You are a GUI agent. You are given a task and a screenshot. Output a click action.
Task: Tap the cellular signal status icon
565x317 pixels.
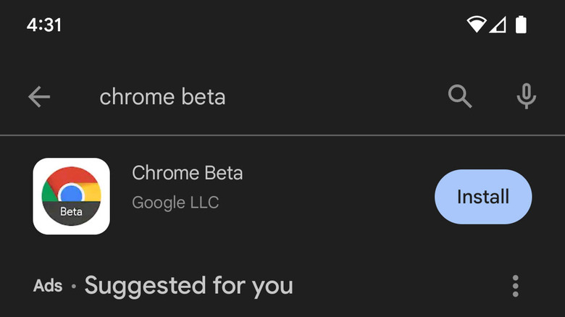tap(498, 25)
